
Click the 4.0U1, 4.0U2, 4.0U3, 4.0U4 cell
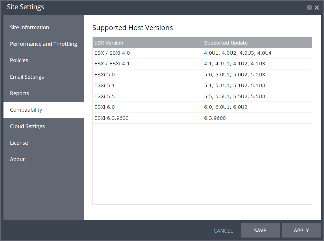coord(257,53)
